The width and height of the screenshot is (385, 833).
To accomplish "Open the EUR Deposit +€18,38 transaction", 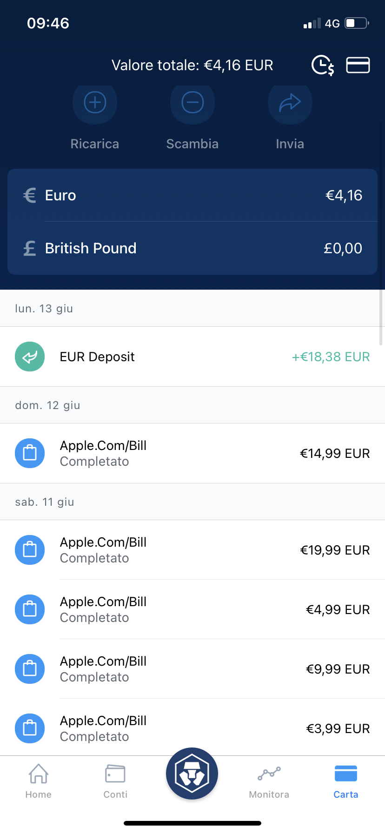I will 192,357.
